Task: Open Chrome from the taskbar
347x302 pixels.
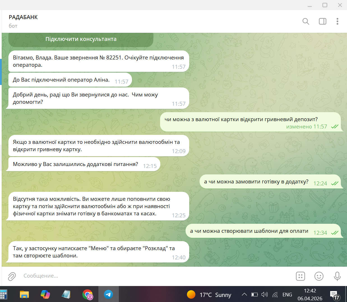Action: (87, 294)
